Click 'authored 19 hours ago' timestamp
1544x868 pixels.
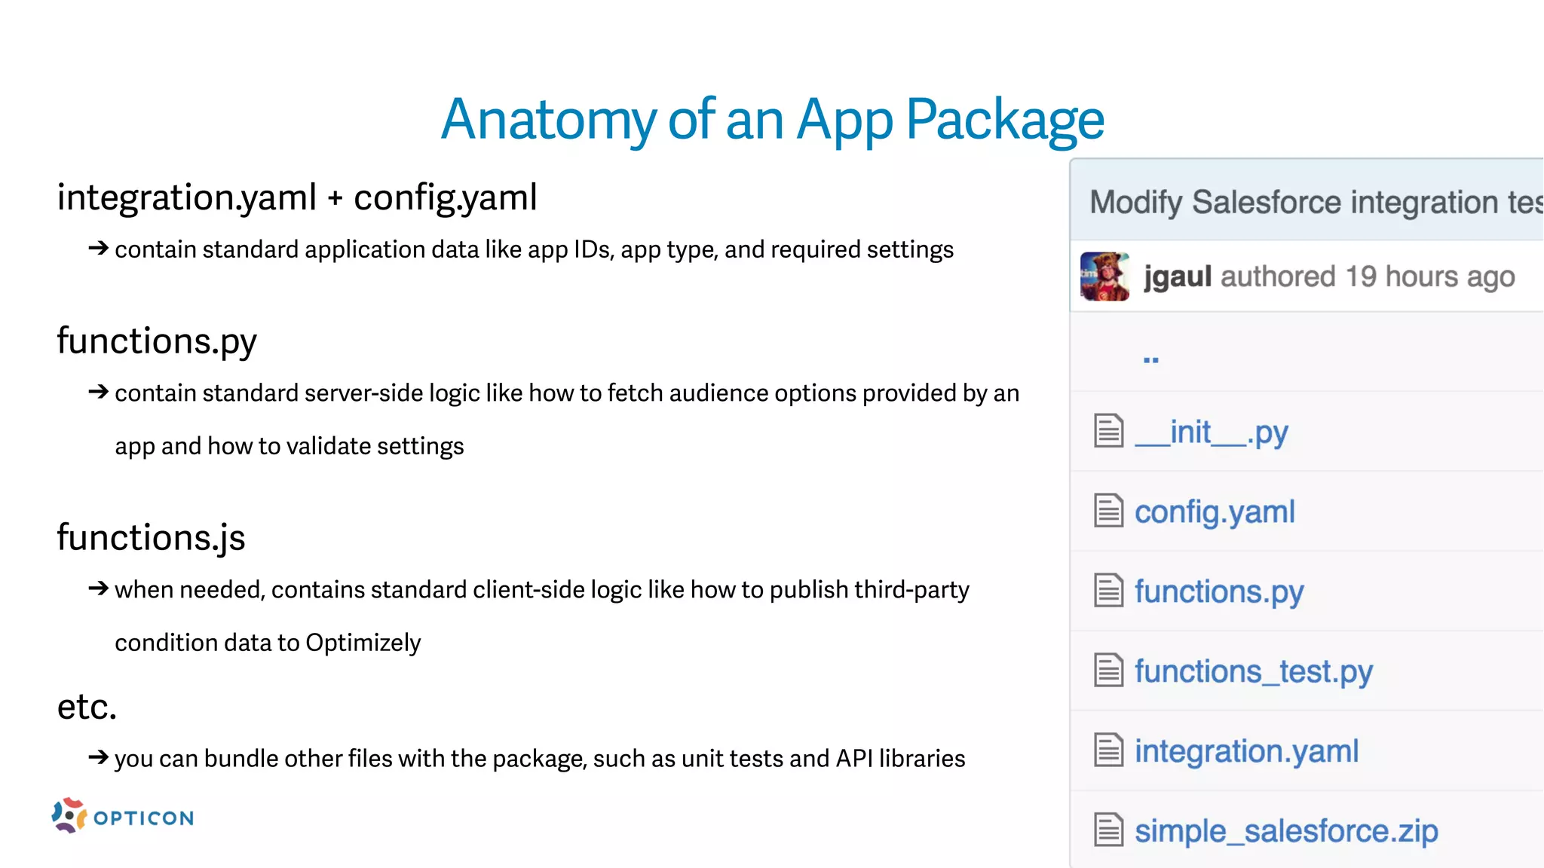tap(1368, 277)
